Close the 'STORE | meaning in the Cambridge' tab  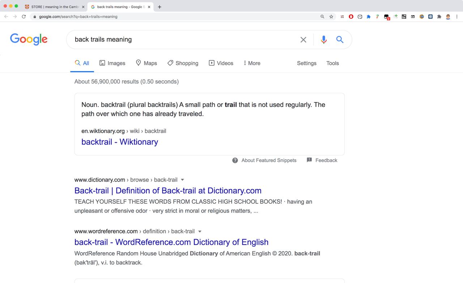coord(83,7)
